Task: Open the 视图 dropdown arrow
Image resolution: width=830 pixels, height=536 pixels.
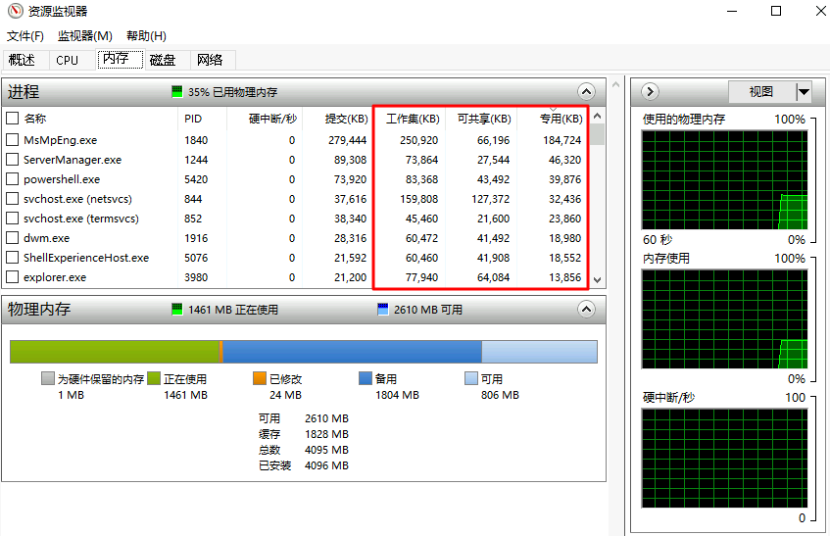Action: tap(805, 91)
